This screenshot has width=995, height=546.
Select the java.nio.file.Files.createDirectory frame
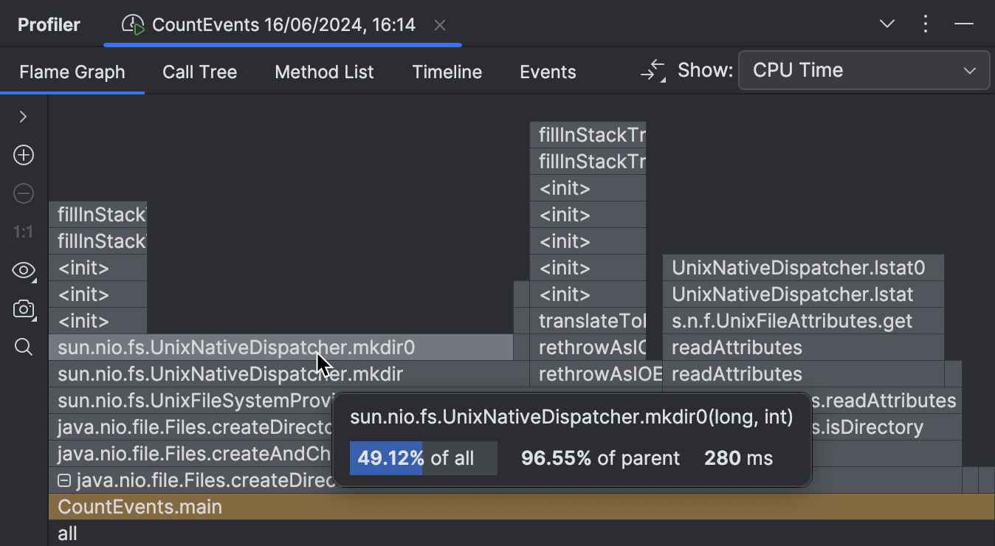[x=190, y=427]
